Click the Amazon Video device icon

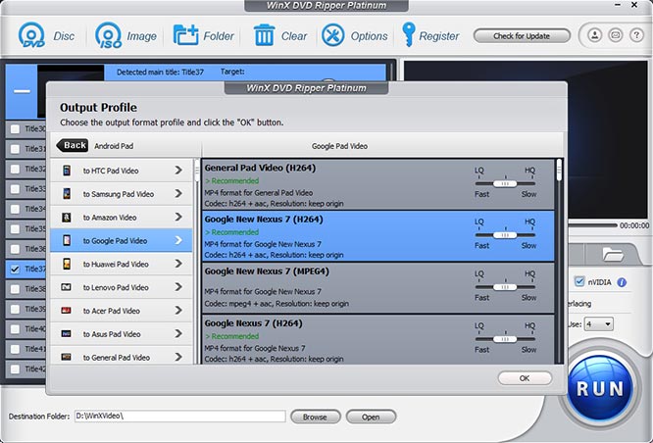point(67,217)
